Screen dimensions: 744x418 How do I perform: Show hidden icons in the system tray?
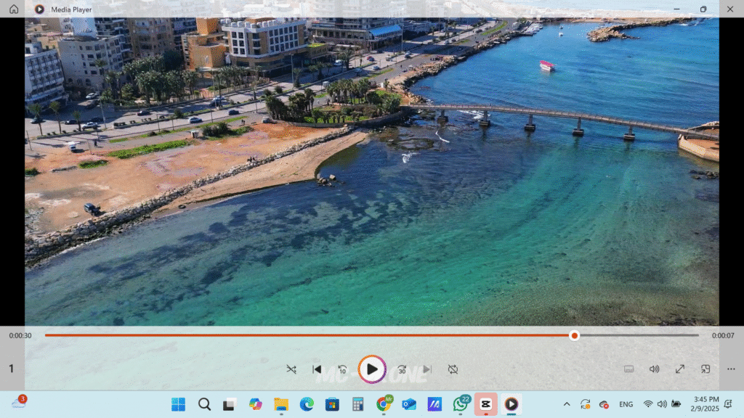click(566, 403)
